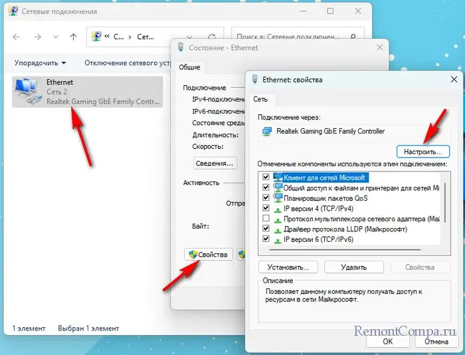Viewport: 465px width, 355px height.
Task: Select the Ethernet network adapter icon
Action: [x=28, y=92]
